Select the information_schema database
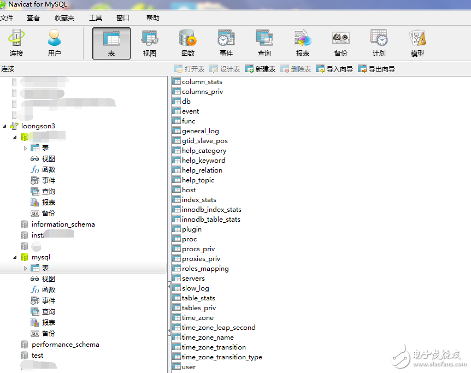The height and width of the screenshot is (373, 471). point(63,224)
